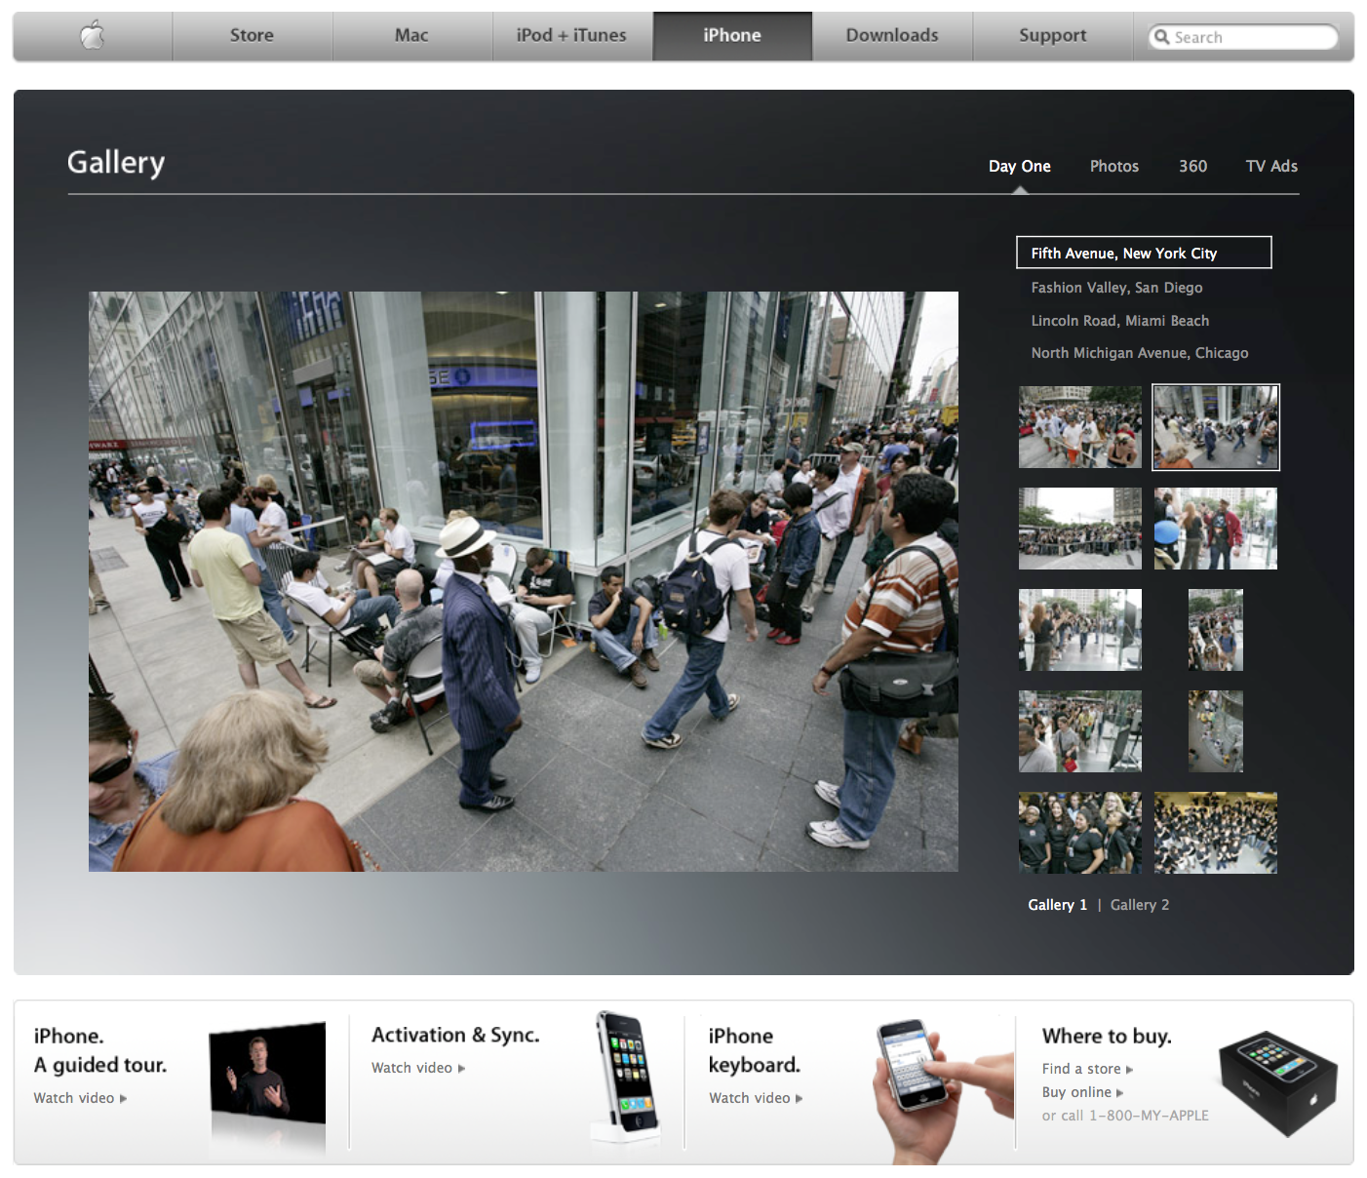The height and width of the screenshot is (1178, 1367).
Task: Click Find a store link
Action: click(x=1087, y=1069)
